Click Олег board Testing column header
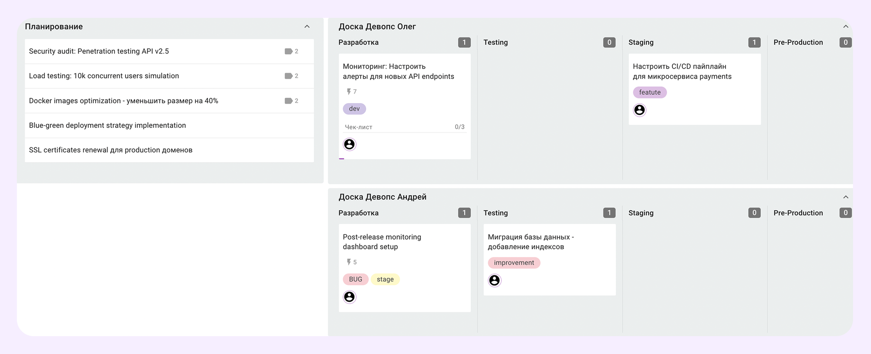The width and height of the screenshot is (871, 354). click(496, 42)
